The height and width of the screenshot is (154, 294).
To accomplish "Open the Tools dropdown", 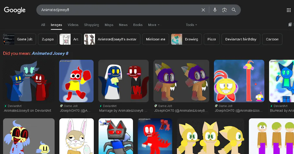I will pyautogui.click(x=191, y=25).
